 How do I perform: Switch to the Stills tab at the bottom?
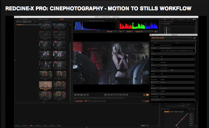(31, 125)
